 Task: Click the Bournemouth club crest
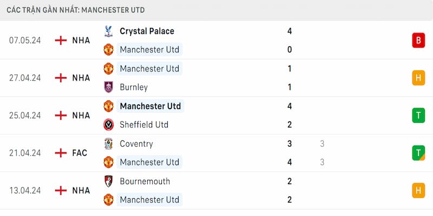coord(108,181)
